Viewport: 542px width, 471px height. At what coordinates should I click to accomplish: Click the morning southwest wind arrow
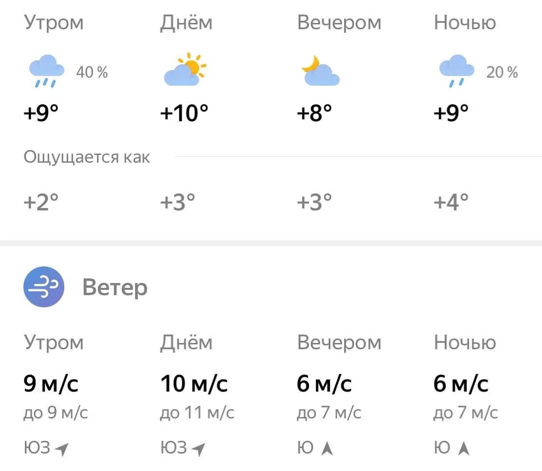coord(62,449)
